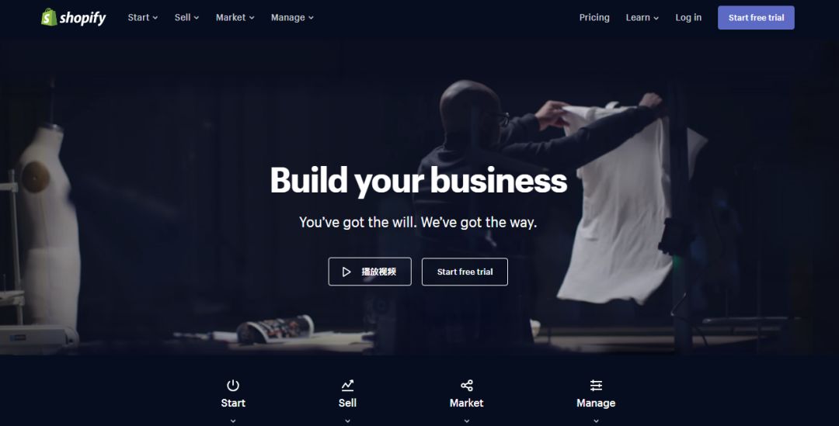
Task: Expand the Manage menu in top navigation
Action: click(x=292, y=18)
